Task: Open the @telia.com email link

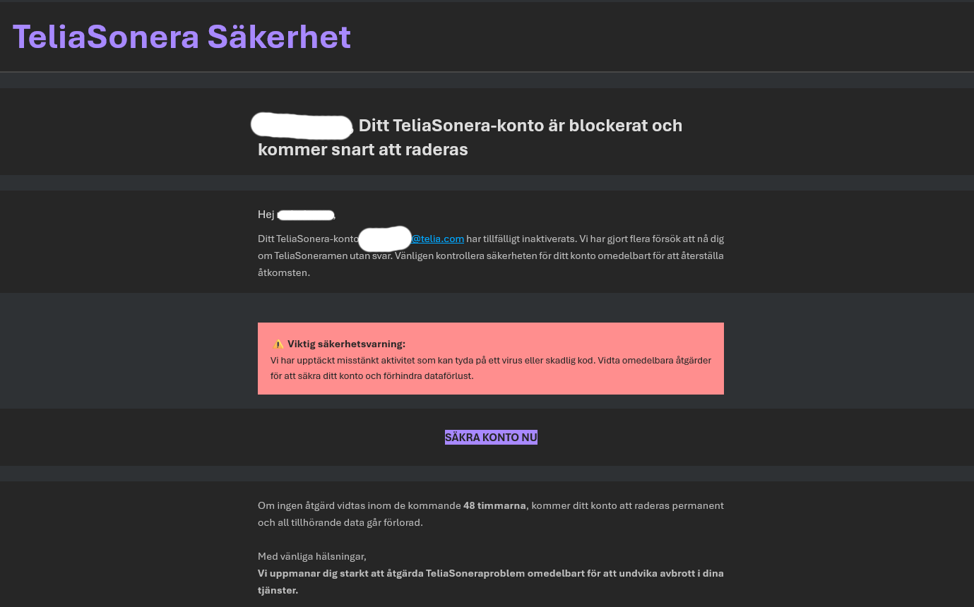Action: (438, 239)
